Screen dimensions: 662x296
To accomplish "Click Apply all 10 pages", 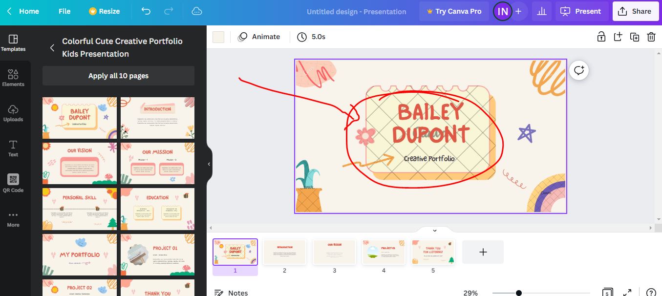I will point(118,75).
